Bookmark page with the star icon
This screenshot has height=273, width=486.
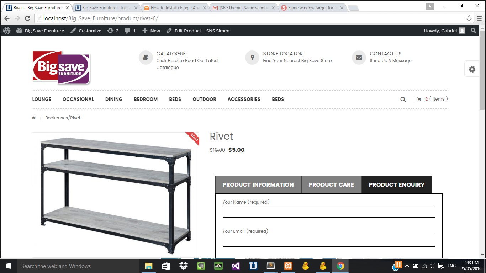coord(469,18)
